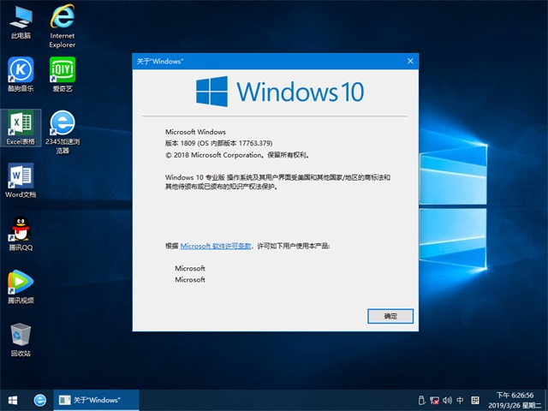
Task: Close the 关于"Windows" dialog
Action: (410, 61)
